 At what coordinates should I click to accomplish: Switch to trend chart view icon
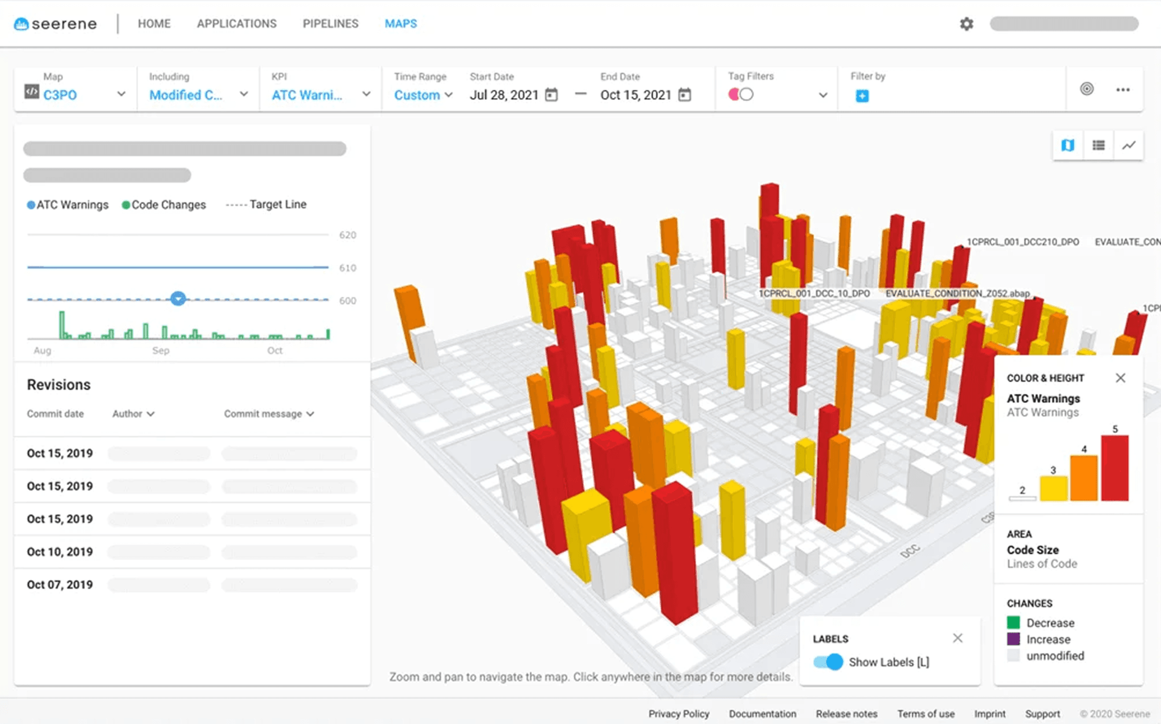point(1129,145)
